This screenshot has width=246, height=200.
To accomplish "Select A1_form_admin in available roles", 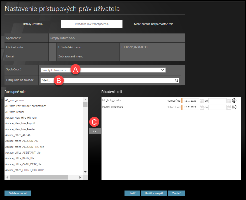I will pos(14,100).
